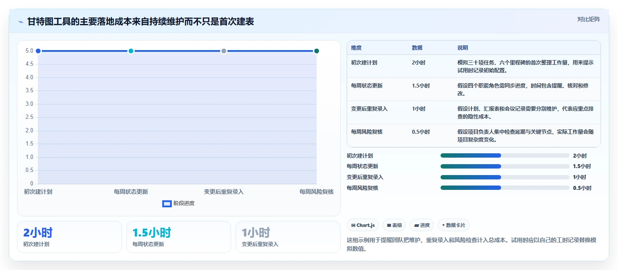Click the x-axis label 初次建计划

[38, 192]
